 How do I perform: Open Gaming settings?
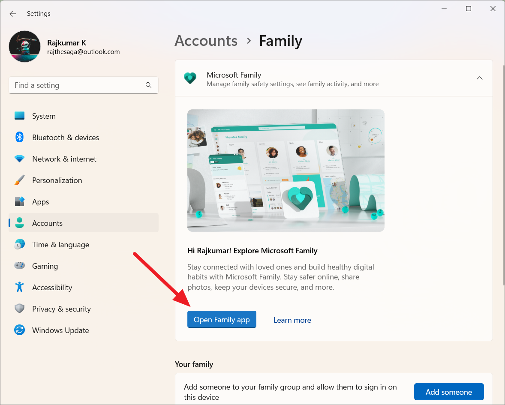coord(84,266)
